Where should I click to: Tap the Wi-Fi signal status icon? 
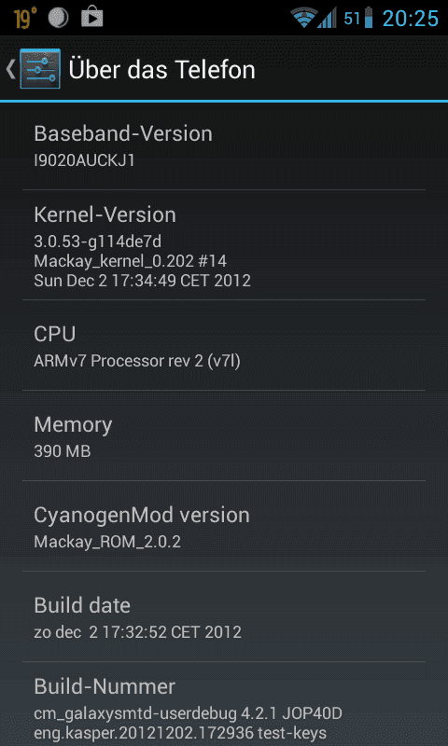click(304, 18)
